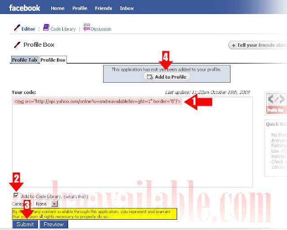Screen dimensions: 287x230
Task: Click Tell your friends about button
Action: click(258, 45)
